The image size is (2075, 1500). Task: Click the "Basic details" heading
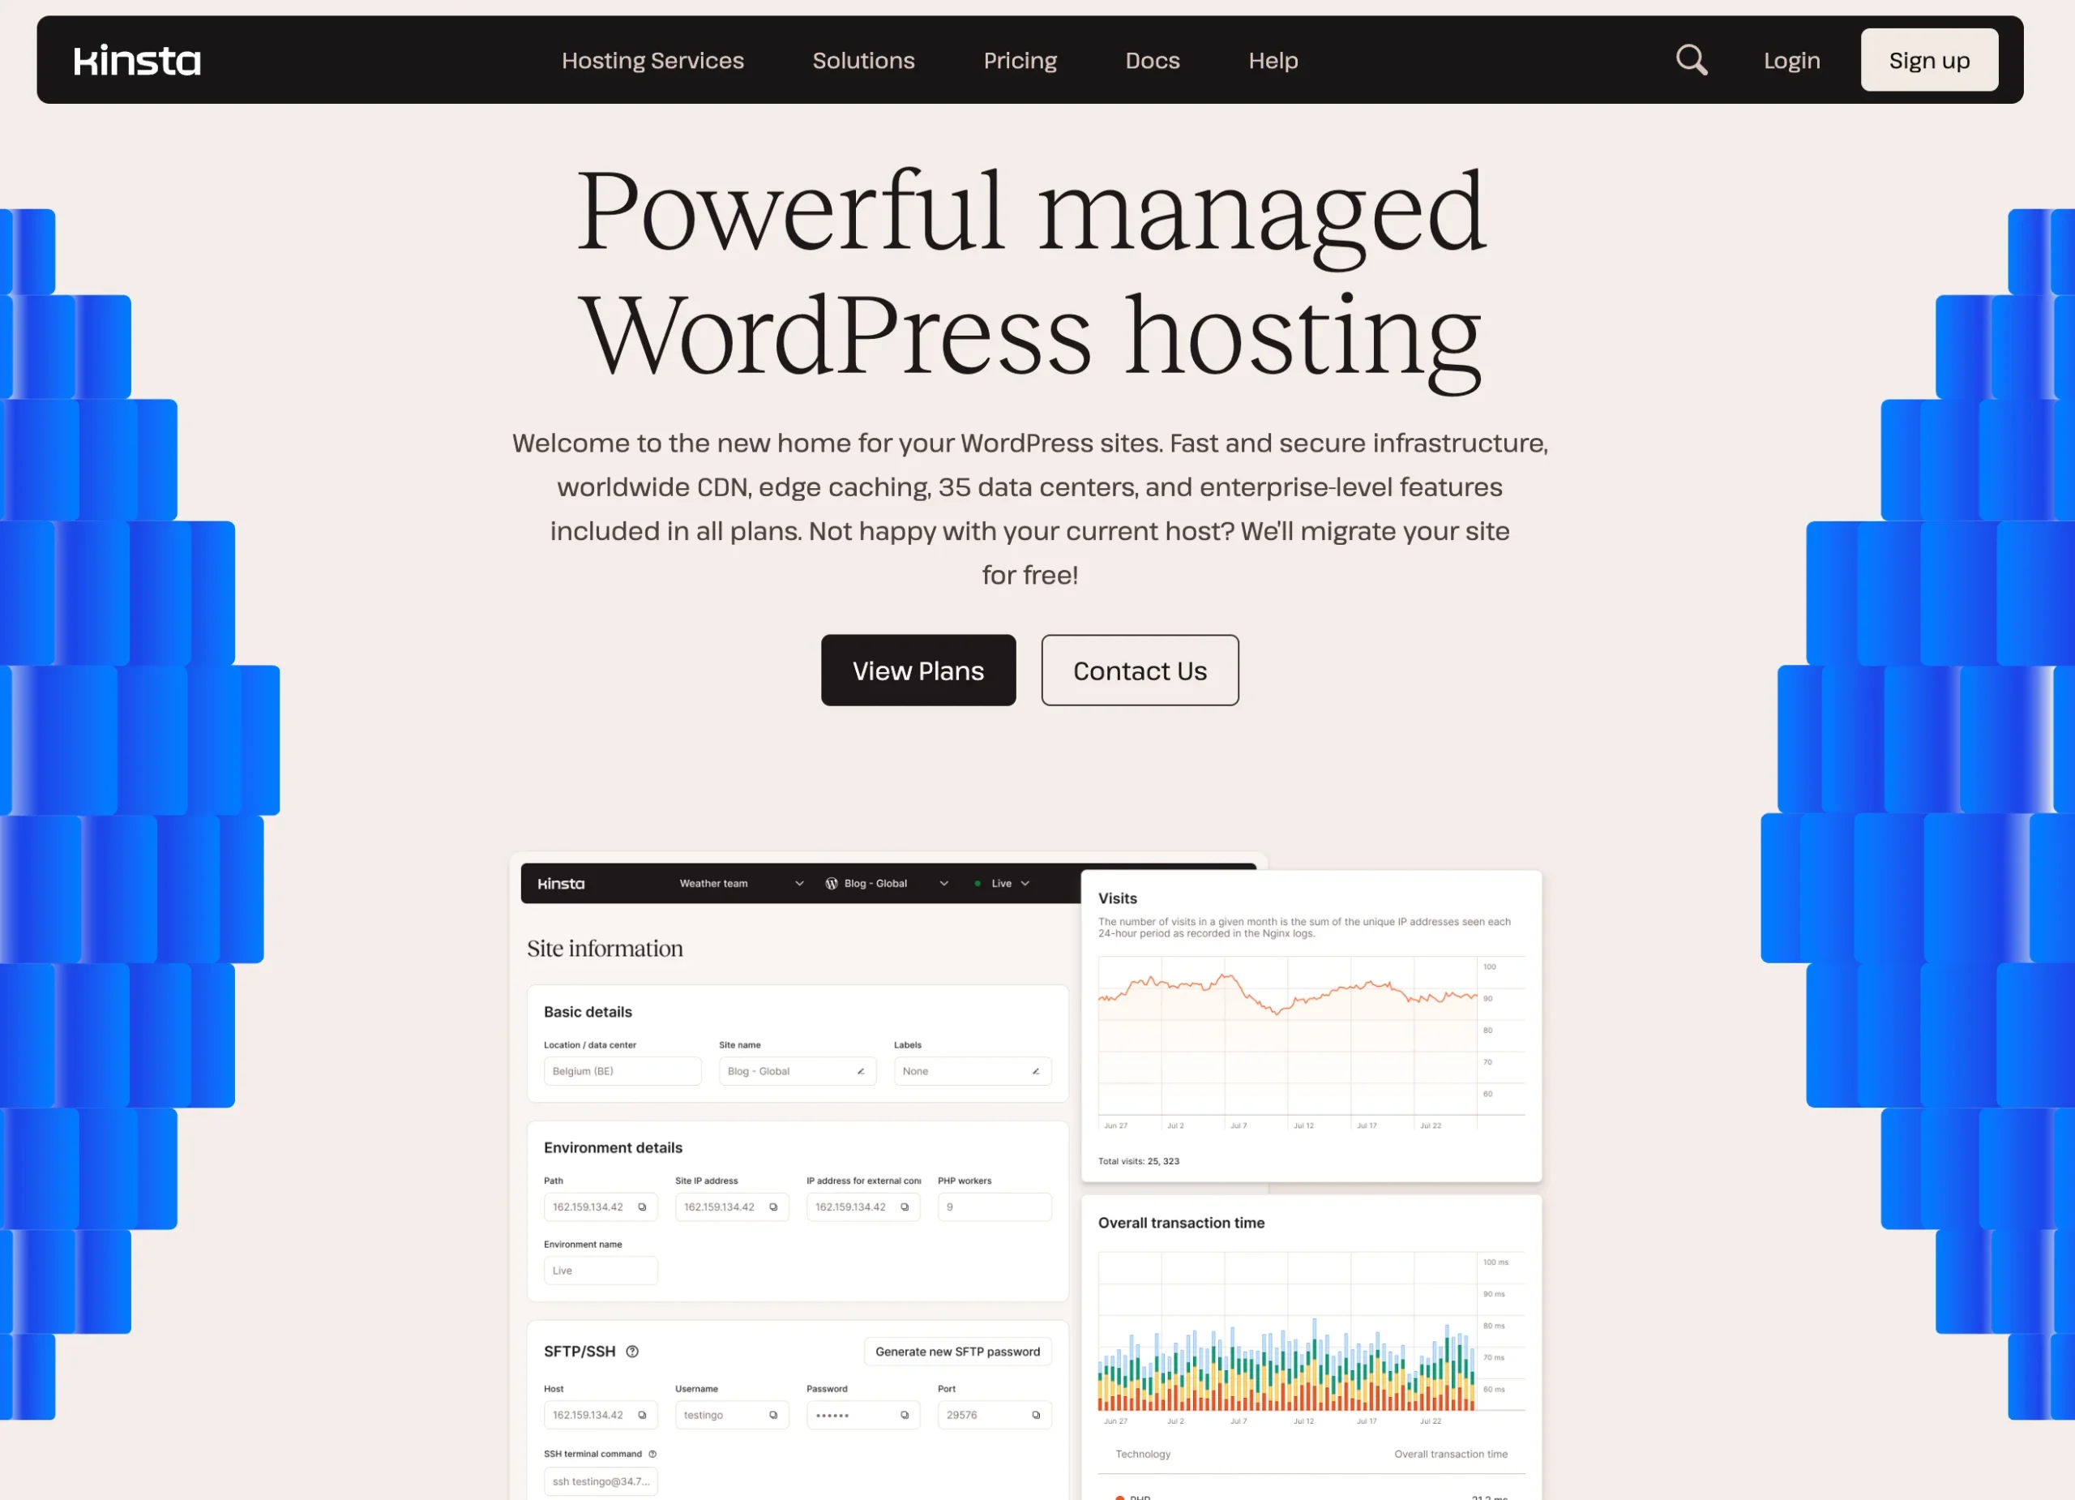[x=588, y=1011]
